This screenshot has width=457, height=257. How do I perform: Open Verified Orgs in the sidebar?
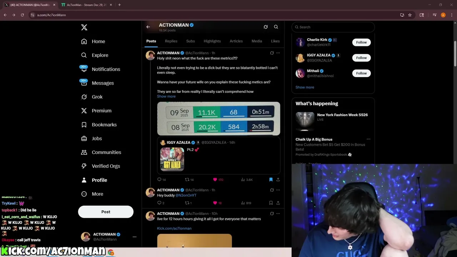pyautogui.click(x=100, y=166)
